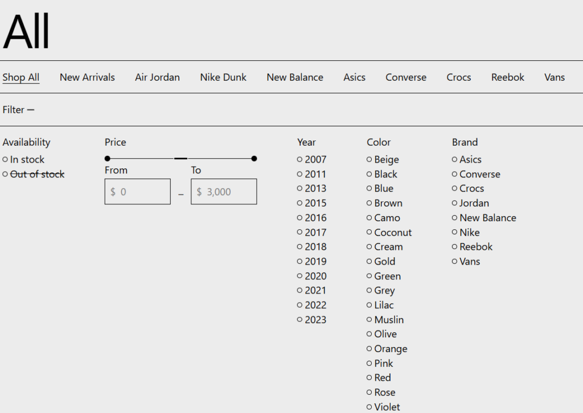Open the New Balance category tab
The image size is (583, 413).
tap(295, 77)
